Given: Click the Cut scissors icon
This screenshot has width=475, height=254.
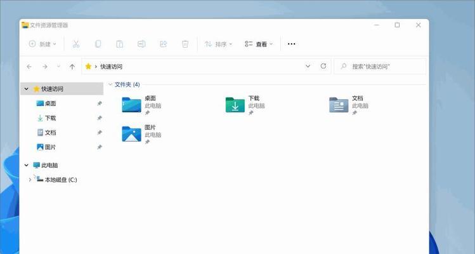Looking at the screenshot, I should tap(75, 44).
